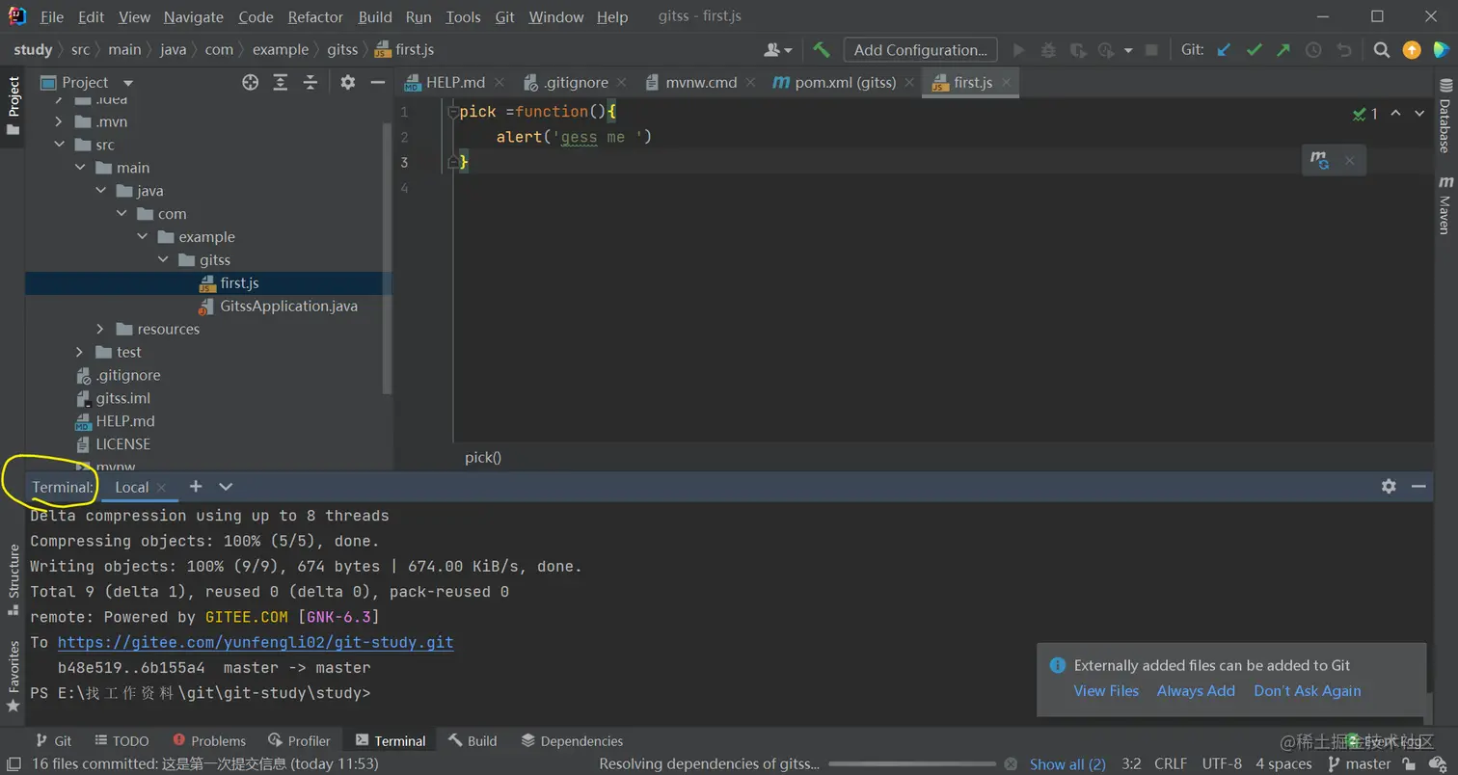Expand the .mvn folder
The width and height of the screenshot is (1458, 775).
(60, 121)
